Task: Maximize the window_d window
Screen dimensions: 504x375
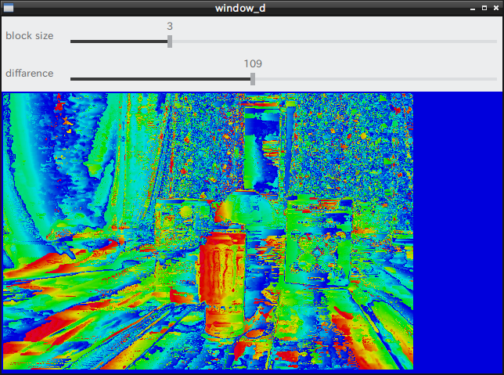Action: click(x=484, y=8)
